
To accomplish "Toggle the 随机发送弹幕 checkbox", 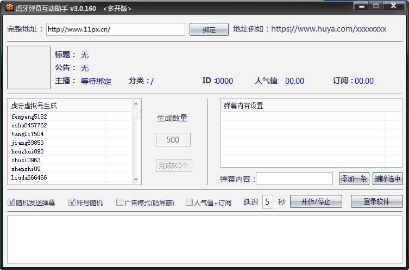I will coord(11,202).
